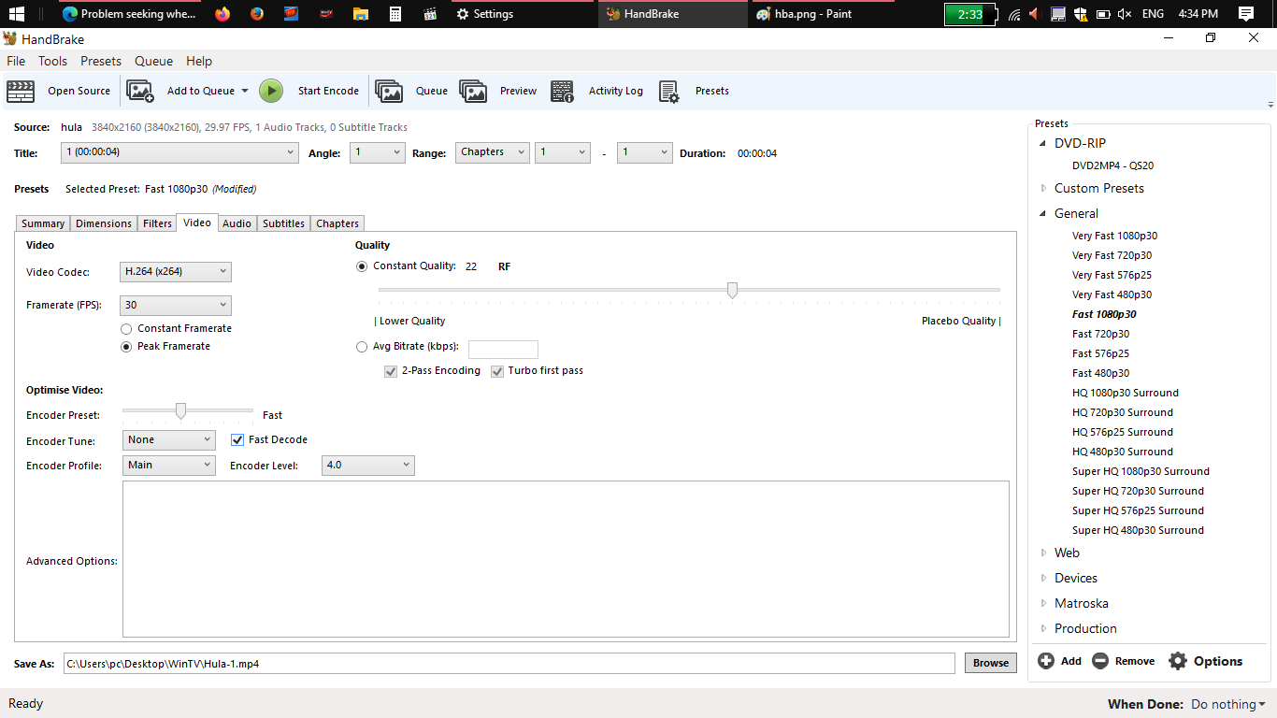This screenshot has width=1277, height=718.
Task: Open Preview with its toolbar icon
Action: tap(473, 91)
